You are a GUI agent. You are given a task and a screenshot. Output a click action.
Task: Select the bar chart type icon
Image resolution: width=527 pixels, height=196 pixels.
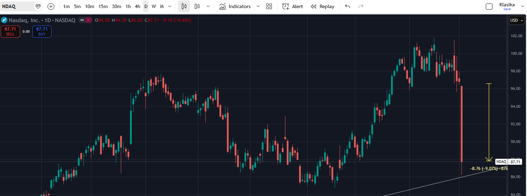(197, 6)
